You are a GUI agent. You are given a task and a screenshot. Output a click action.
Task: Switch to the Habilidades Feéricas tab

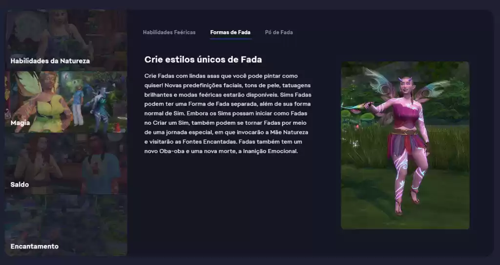click(x=169, y=32)
